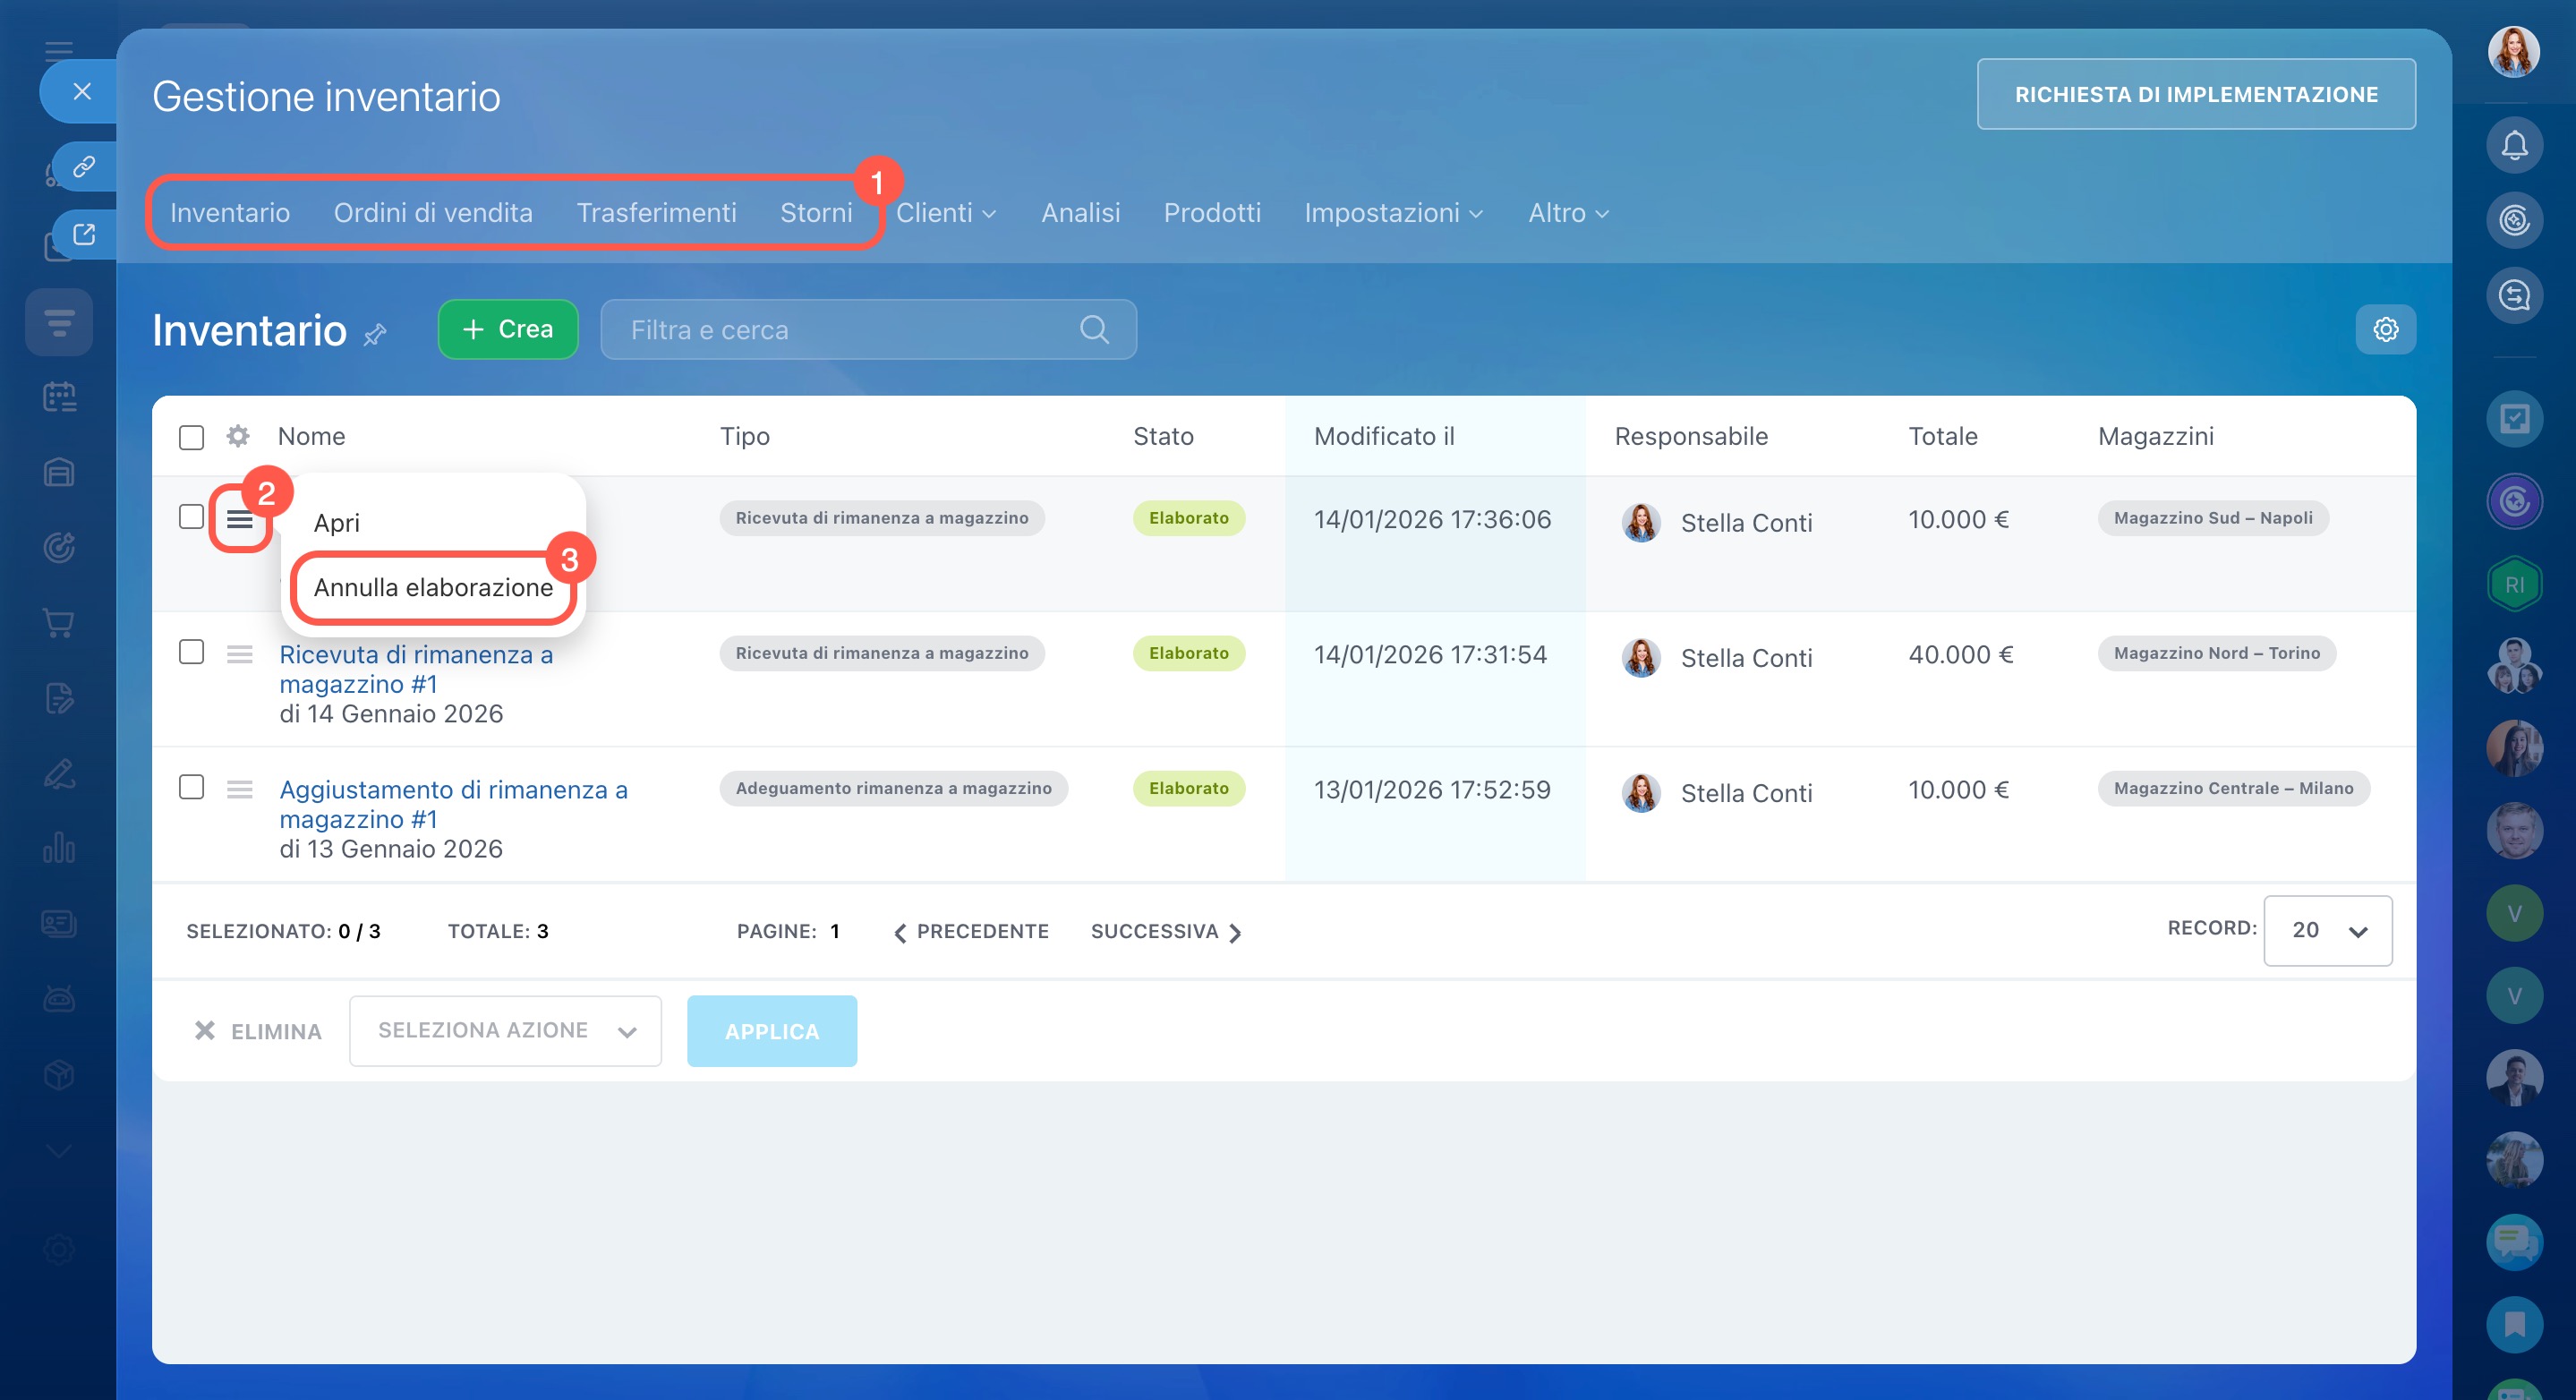The width and height of the screenshot is (2576, 1400).
Task: Toggle the select-all header checkbox
Action: [x=191, y=437]
